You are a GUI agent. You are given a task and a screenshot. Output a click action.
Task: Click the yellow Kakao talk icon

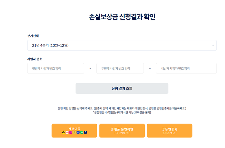pos(63,132)
